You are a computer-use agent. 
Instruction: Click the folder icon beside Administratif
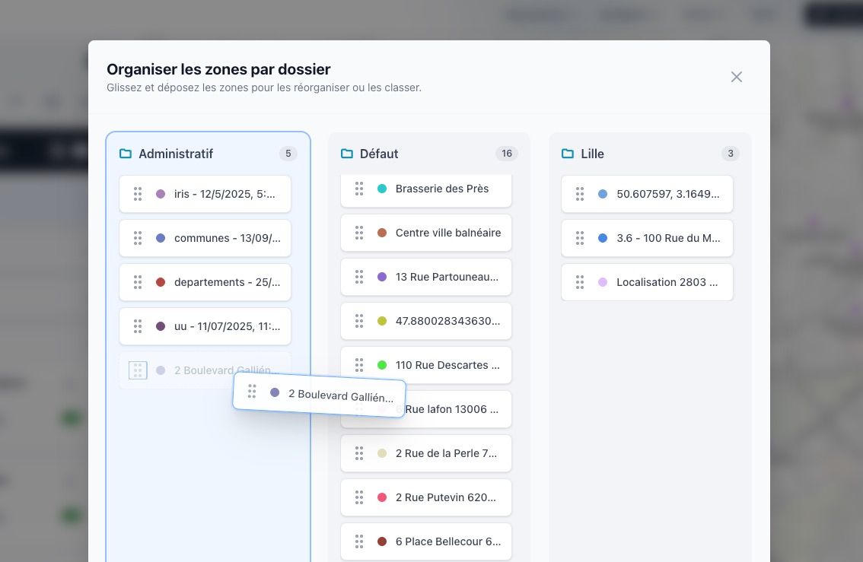coord(126,153)
